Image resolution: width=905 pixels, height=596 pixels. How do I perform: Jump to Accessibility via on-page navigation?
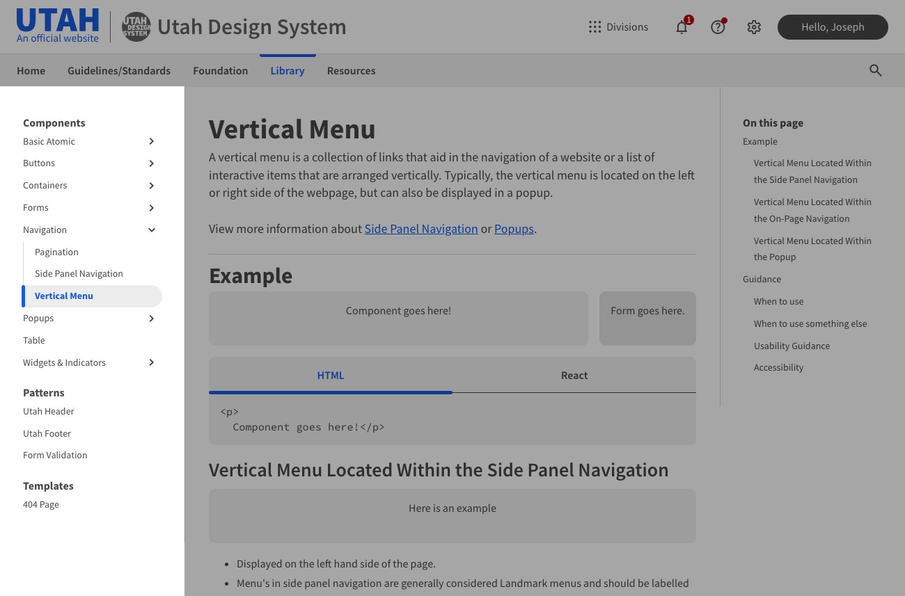[x=778, y=367]
